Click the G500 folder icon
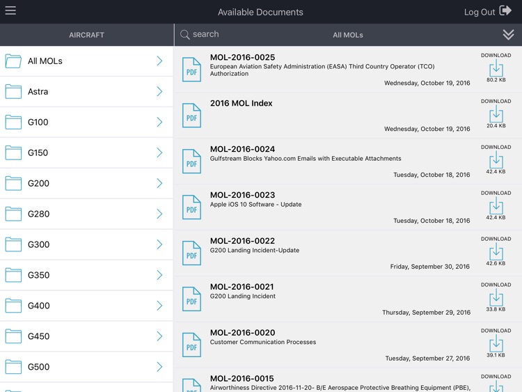 click(x=13, y=367)
